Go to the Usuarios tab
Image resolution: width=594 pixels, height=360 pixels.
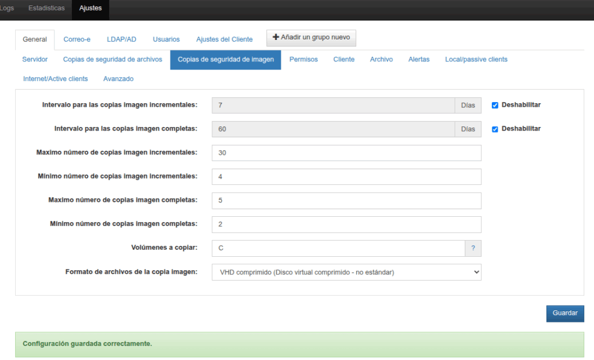(x=166, y=39)
